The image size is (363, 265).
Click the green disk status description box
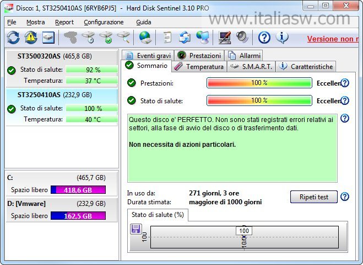[x=232, y=148]
